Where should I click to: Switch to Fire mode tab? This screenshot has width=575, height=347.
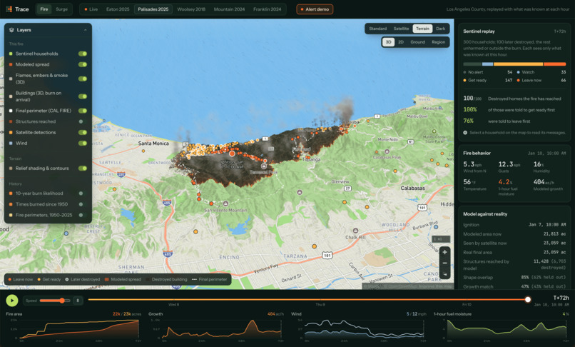44,9
